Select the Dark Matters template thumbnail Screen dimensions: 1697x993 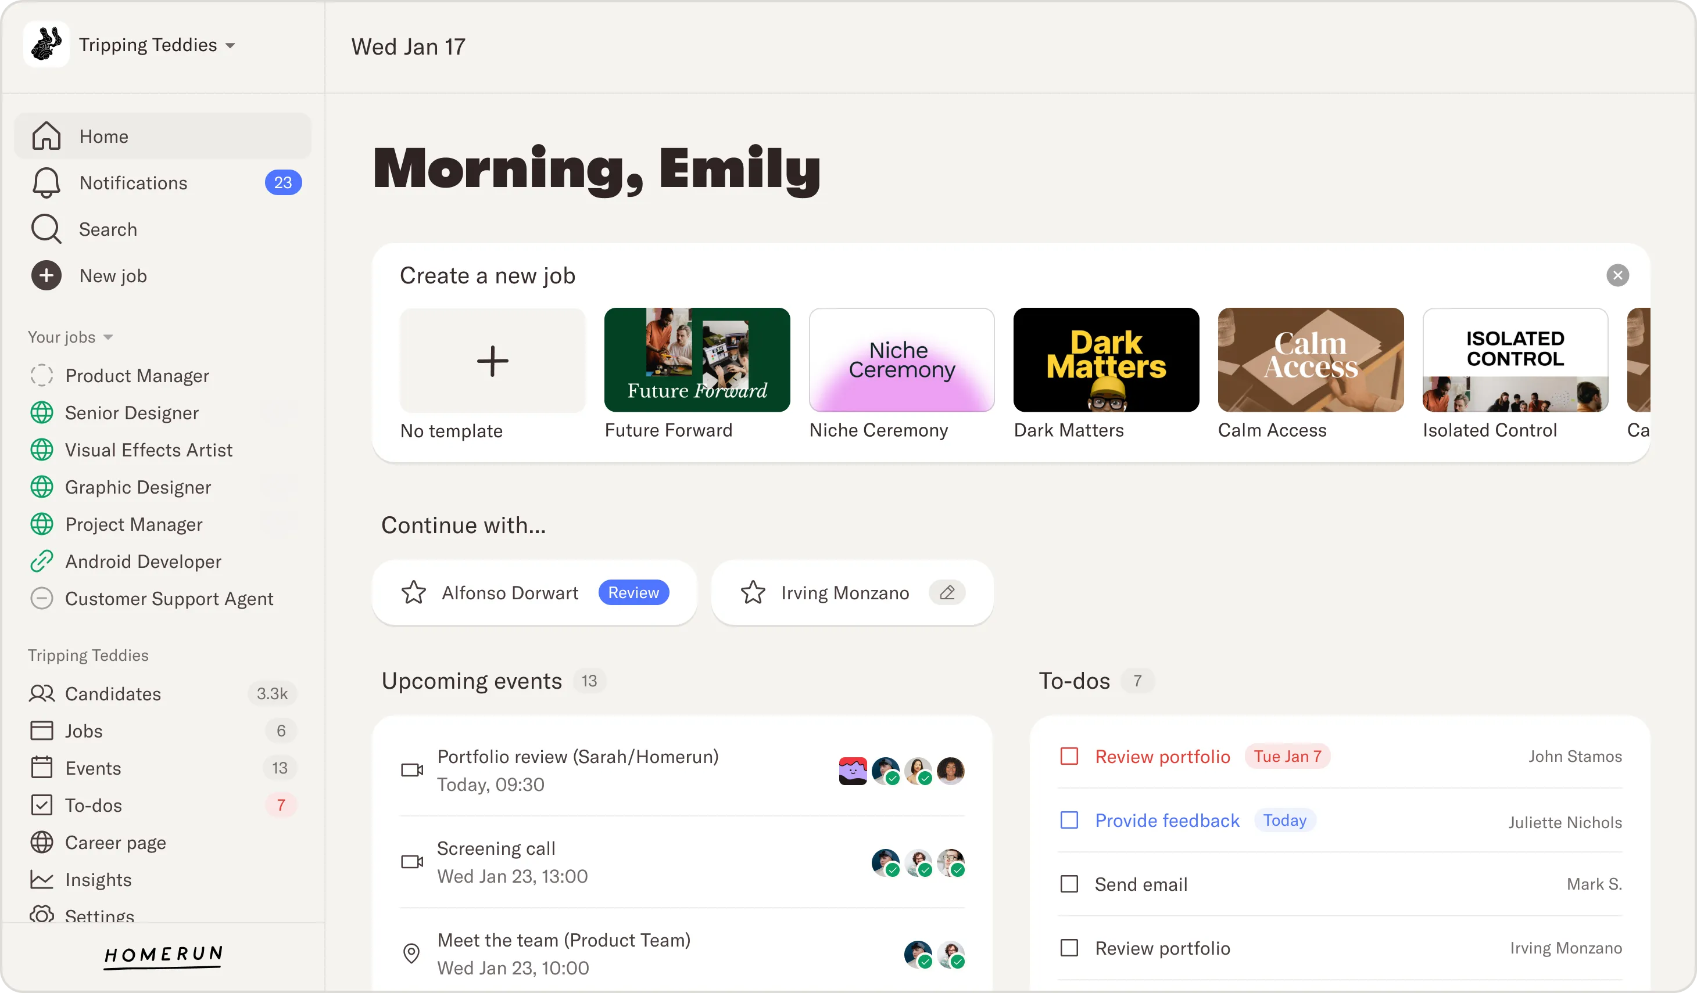coord(1106,360)
